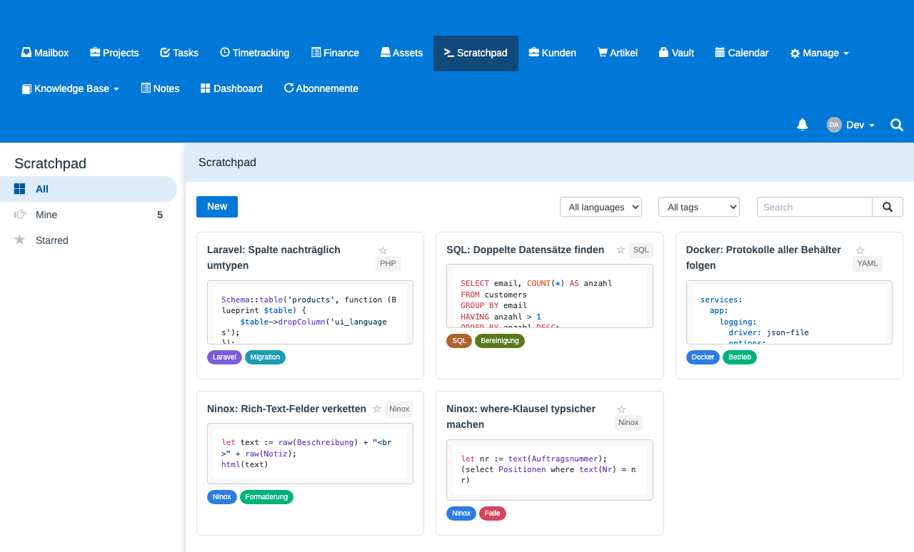
Task: Open the notifications bell
Action: [x=803, y=125]
